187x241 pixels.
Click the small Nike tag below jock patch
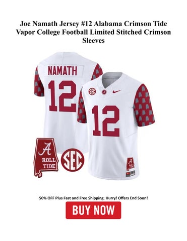pyautogui.click(x=131, y=173)
